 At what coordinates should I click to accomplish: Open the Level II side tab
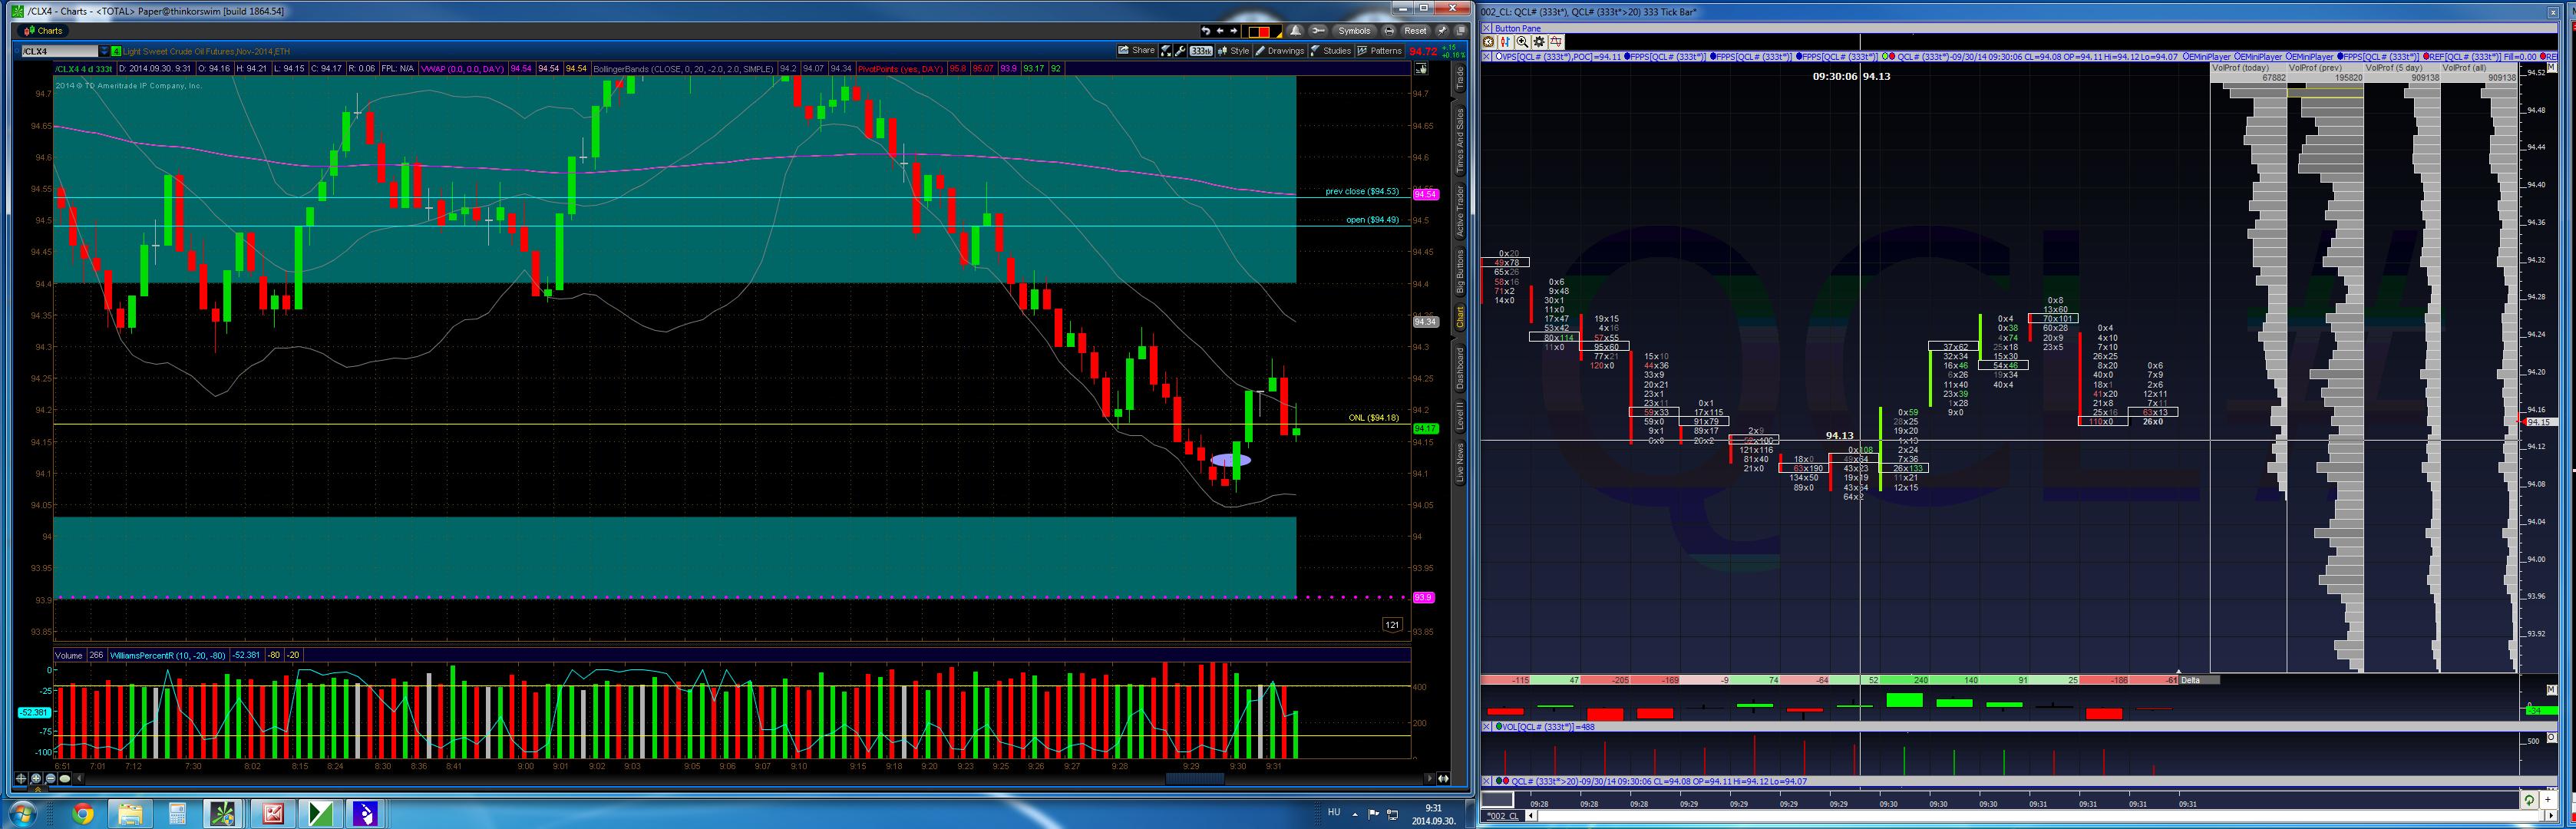tap(1460, 416)
